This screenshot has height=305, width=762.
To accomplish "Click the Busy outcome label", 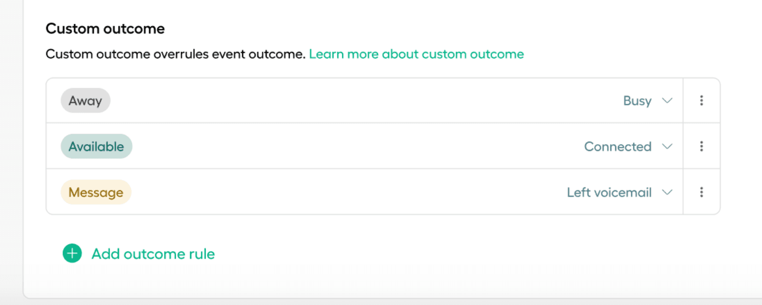I will [637, 100].
